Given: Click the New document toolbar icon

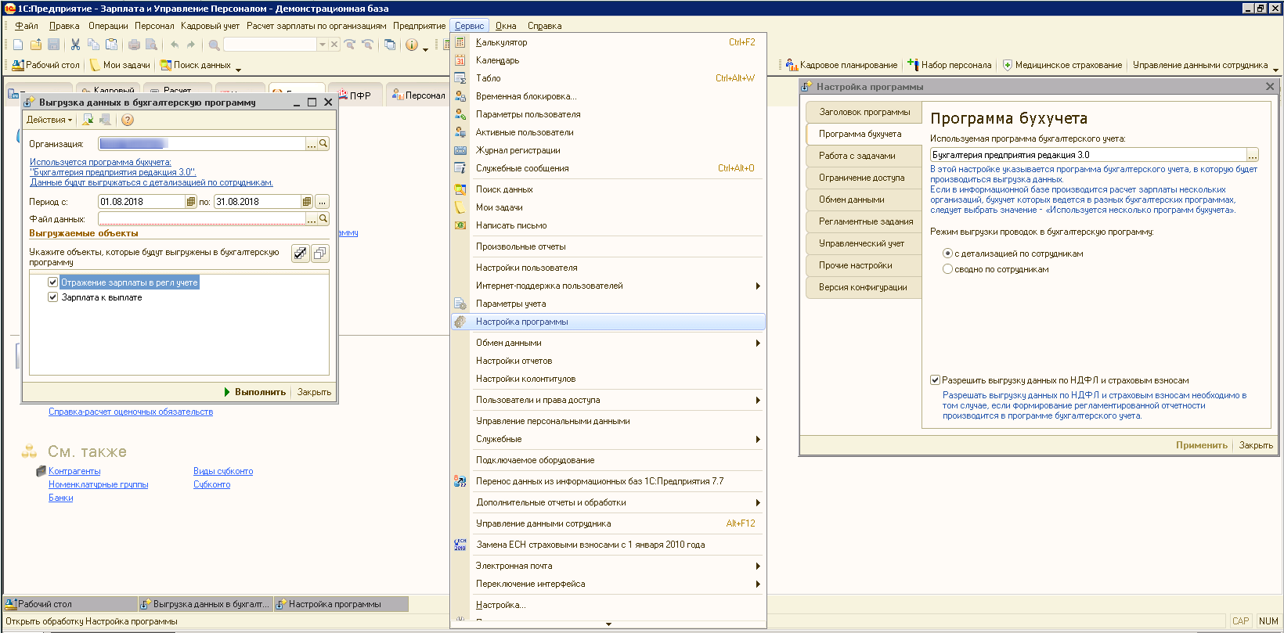Looking at the screenshot, I should click(x=18, y=45).
